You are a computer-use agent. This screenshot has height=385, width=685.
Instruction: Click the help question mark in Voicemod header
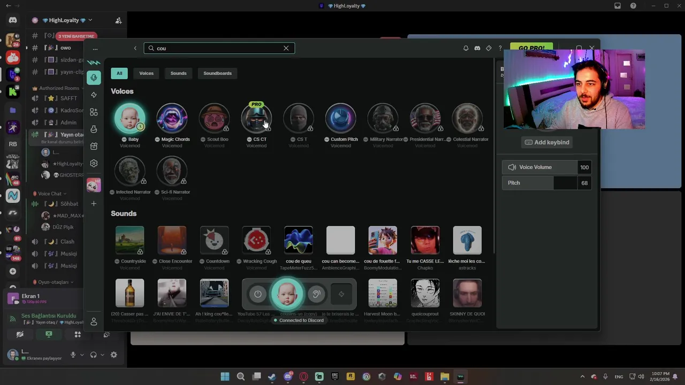[500, 48]
